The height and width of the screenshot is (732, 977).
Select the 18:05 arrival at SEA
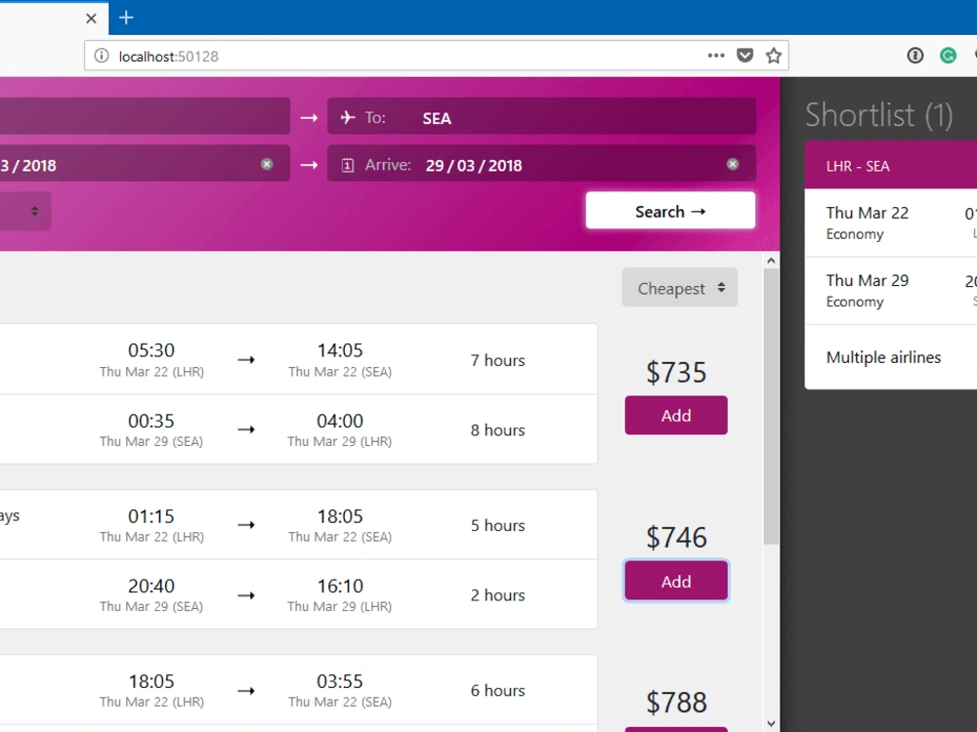340,516
